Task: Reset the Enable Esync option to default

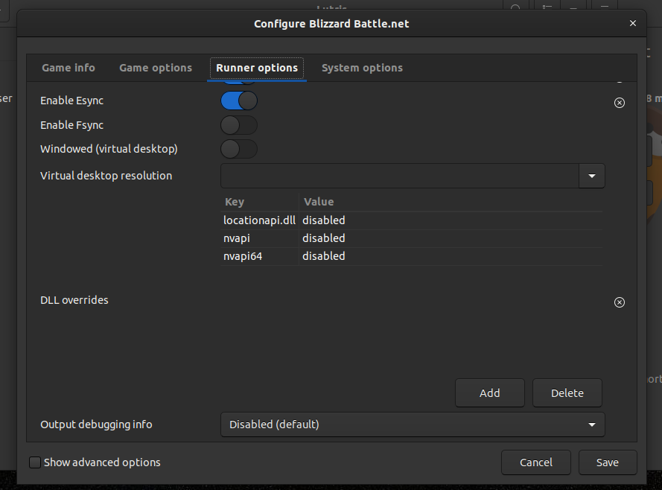Action: point(620,103)
